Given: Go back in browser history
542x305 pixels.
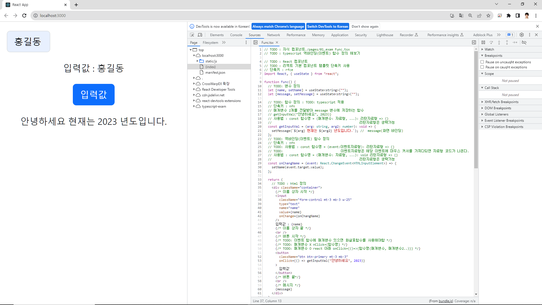Looking at the screenshot, I should [6, 16].
